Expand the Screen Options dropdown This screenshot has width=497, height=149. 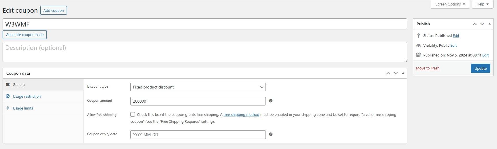[450, 4]
